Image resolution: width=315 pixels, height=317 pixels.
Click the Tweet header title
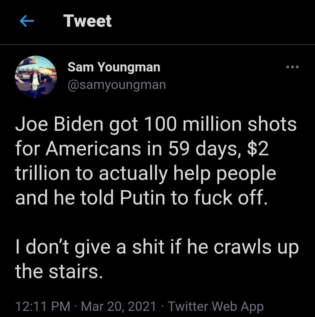pos(87,21)
